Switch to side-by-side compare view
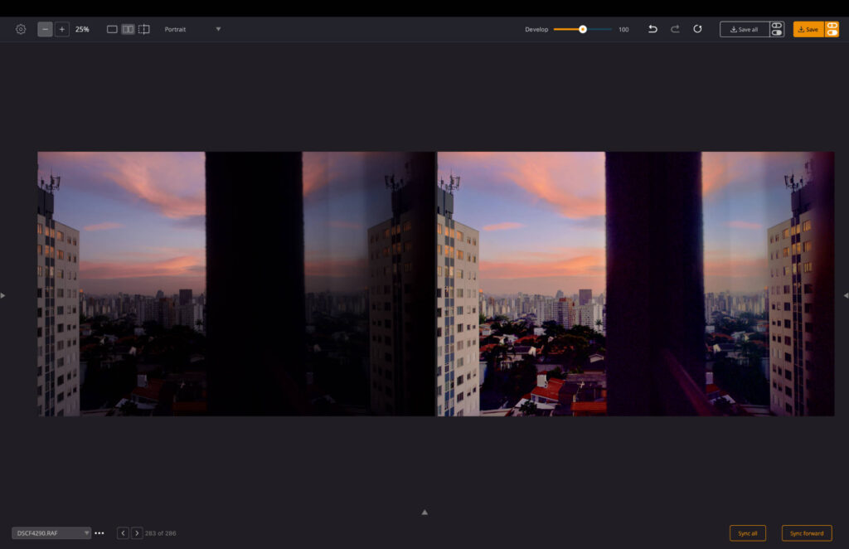The width and height of the screenshot is (849, 549). coord(128,29)
